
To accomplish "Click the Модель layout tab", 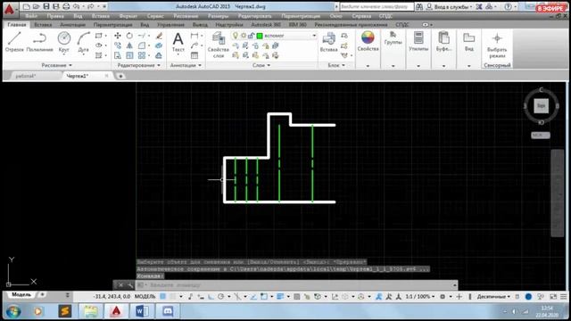I will [x=21, y=294].
